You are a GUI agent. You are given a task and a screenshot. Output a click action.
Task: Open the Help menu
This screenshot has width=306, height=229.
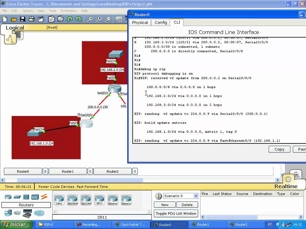point(84,11)
